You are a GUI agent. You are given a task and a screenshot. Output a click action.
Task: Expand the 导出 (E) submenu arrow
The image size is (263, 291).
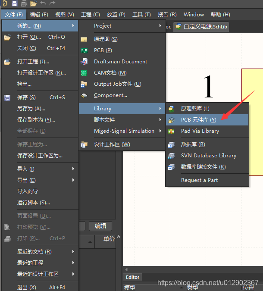click(73, 180)
